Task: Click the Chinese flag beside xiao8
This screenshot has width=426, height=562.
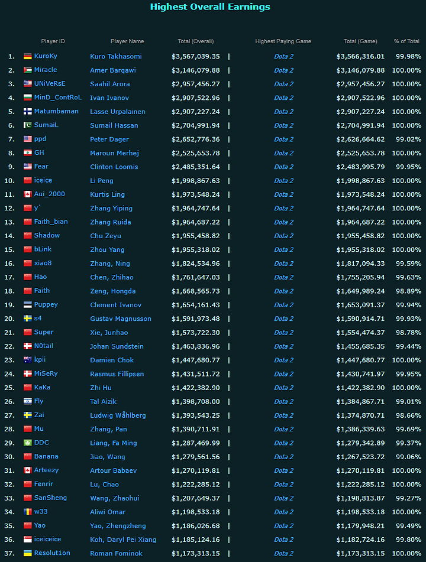Action: tap(28, 263)
